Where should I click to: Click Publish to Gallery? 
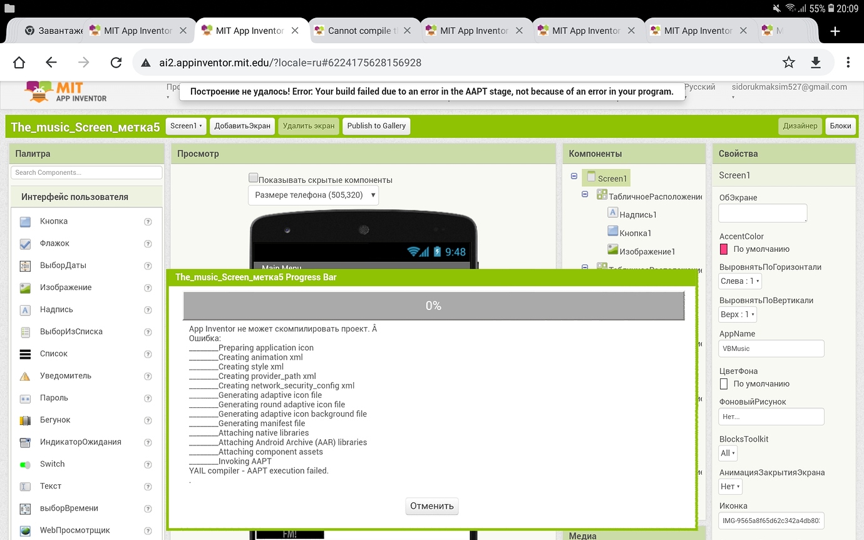click(x=376, y=126)
